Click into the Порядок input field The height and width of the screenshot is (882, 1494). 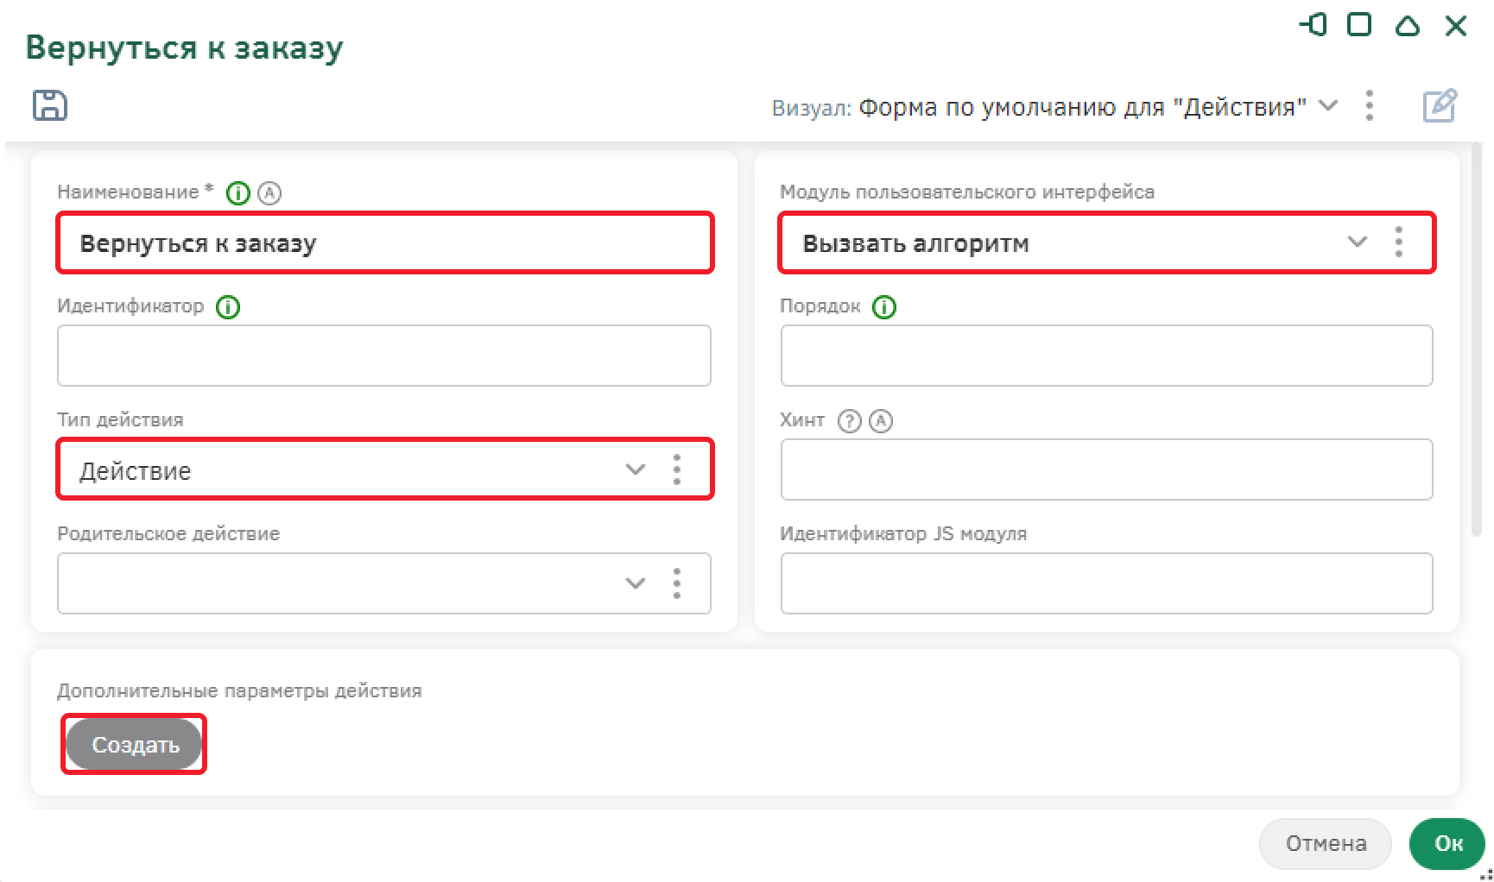[1106, 356]
